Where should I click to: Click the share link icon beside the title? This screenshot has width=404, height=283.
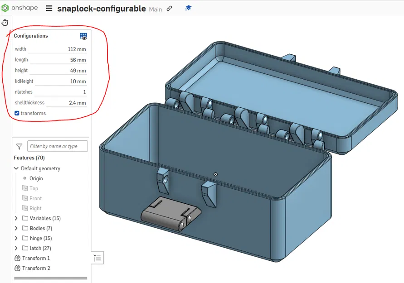point(169,8)
